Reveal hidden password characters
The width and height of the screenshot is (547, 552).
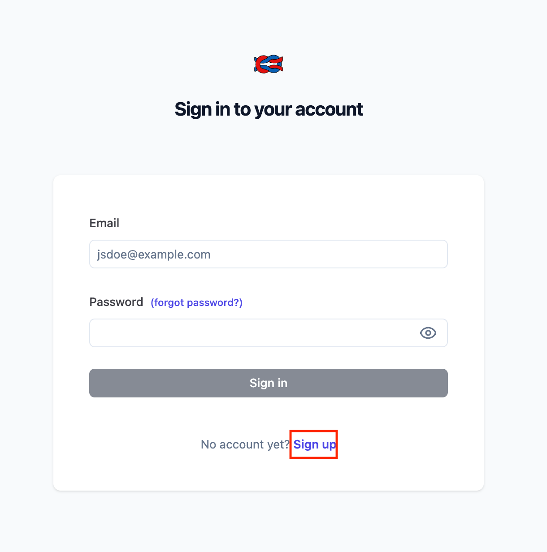coord(428,333)
